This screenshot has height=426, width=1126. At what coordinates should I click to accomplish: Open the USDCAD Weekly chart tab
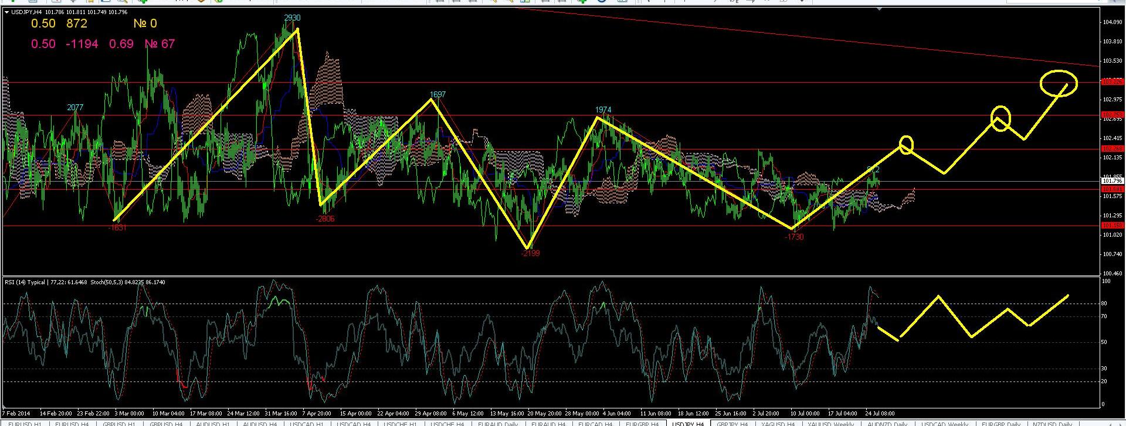(x=945, y=423)
